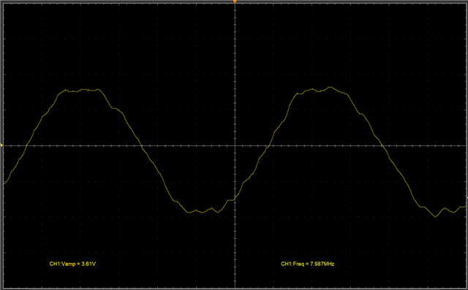This screenshot has width=468, height=290.
Task: Click the waveform start at the left screen edge
Action: pyautogui.click(x=4, y=184)
